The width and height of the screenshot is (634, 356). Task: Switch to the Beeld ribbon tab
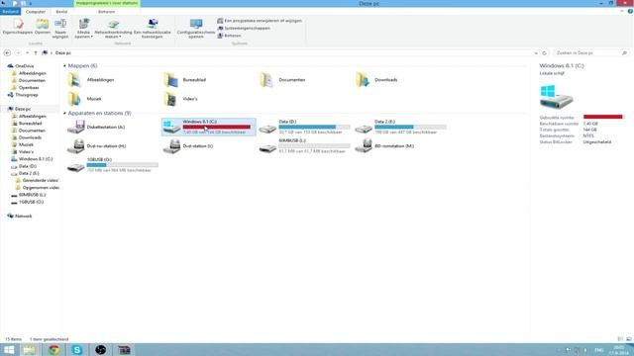point(61,12)
